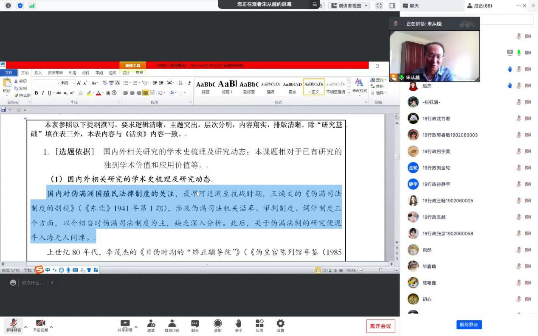Turn on camera with 开启视频
The width and height of the screenshot is (538, 336).
point(40,325)
